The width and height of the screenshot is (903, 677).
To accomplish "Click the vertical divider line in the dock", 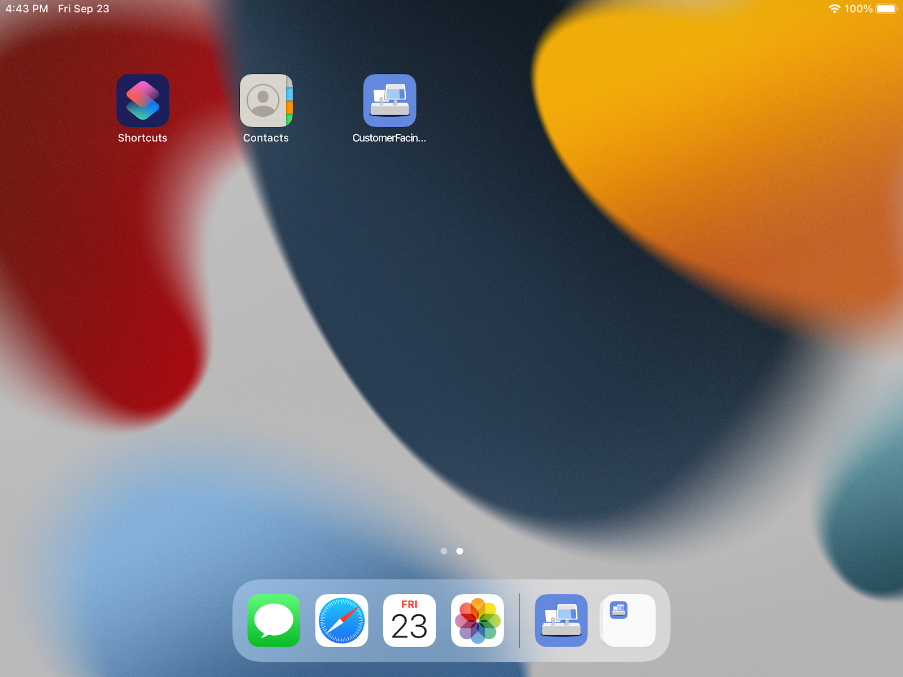I will [x=519, y=621].
